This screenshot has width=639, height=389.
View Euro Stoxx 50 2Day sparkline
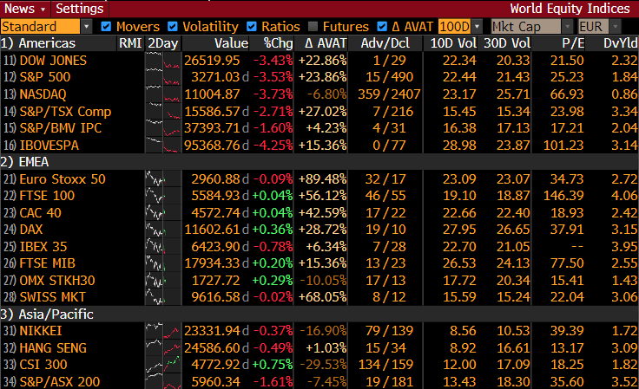coord(163,179)
